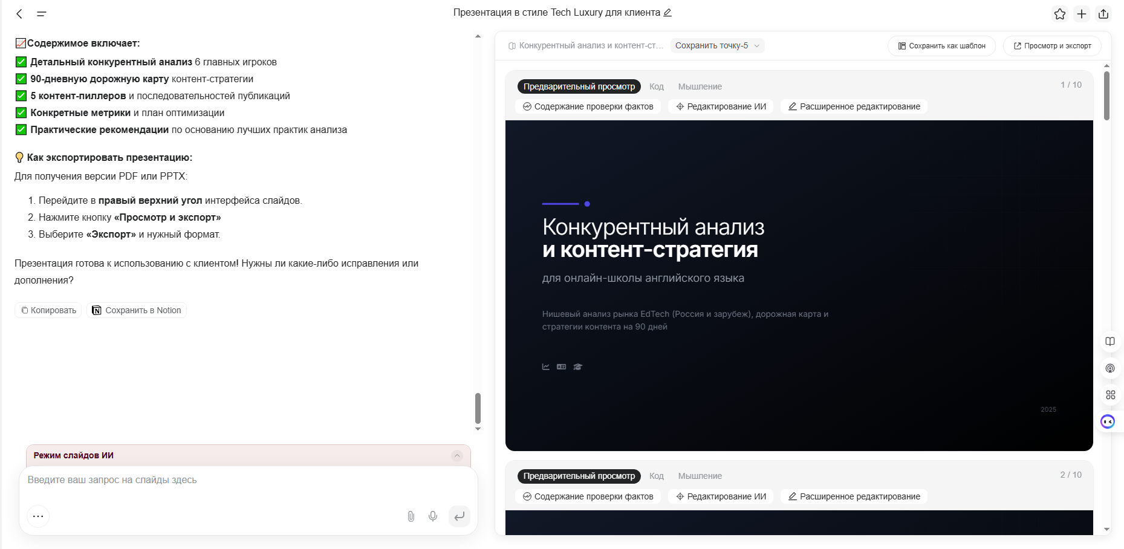Click the attach file paperclip icon
Viewport: 1124px width, 549px height.
411,516
